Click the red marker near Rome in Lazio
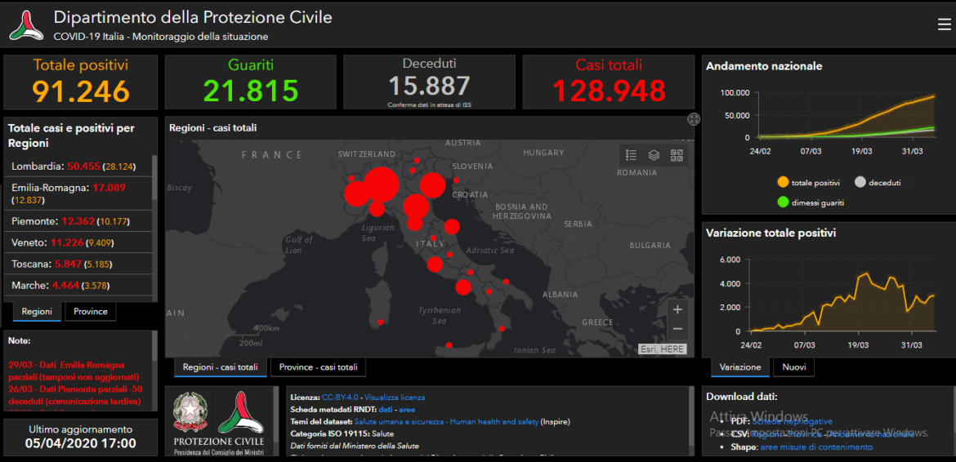 click(x=435, y=264)
